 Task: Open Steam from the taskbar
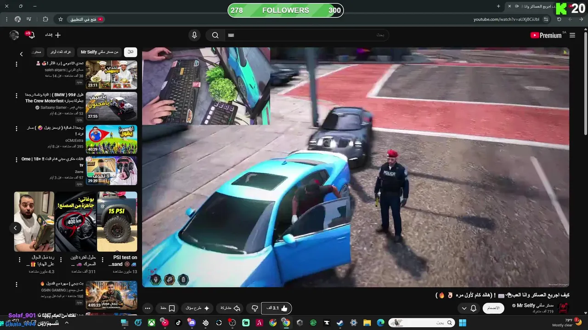coord(339,323)
